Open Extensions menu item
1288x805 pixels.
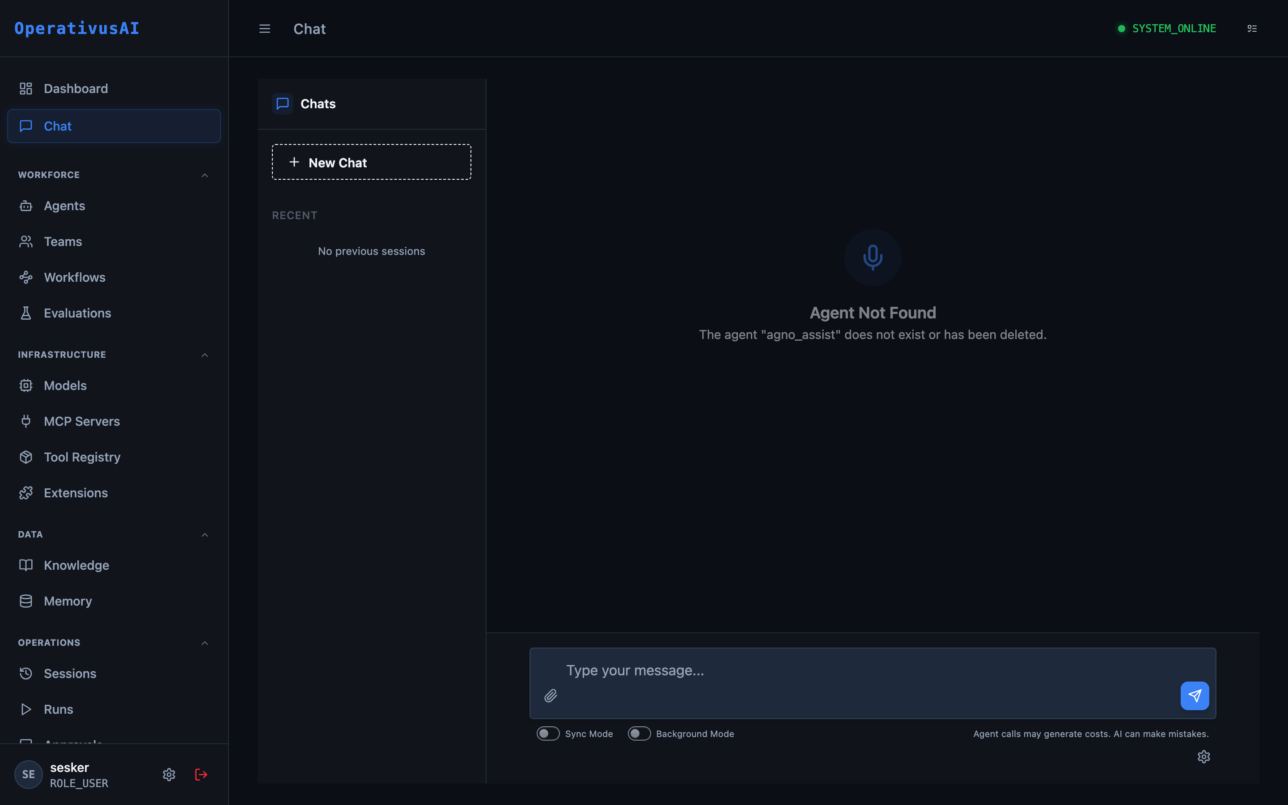114,493
